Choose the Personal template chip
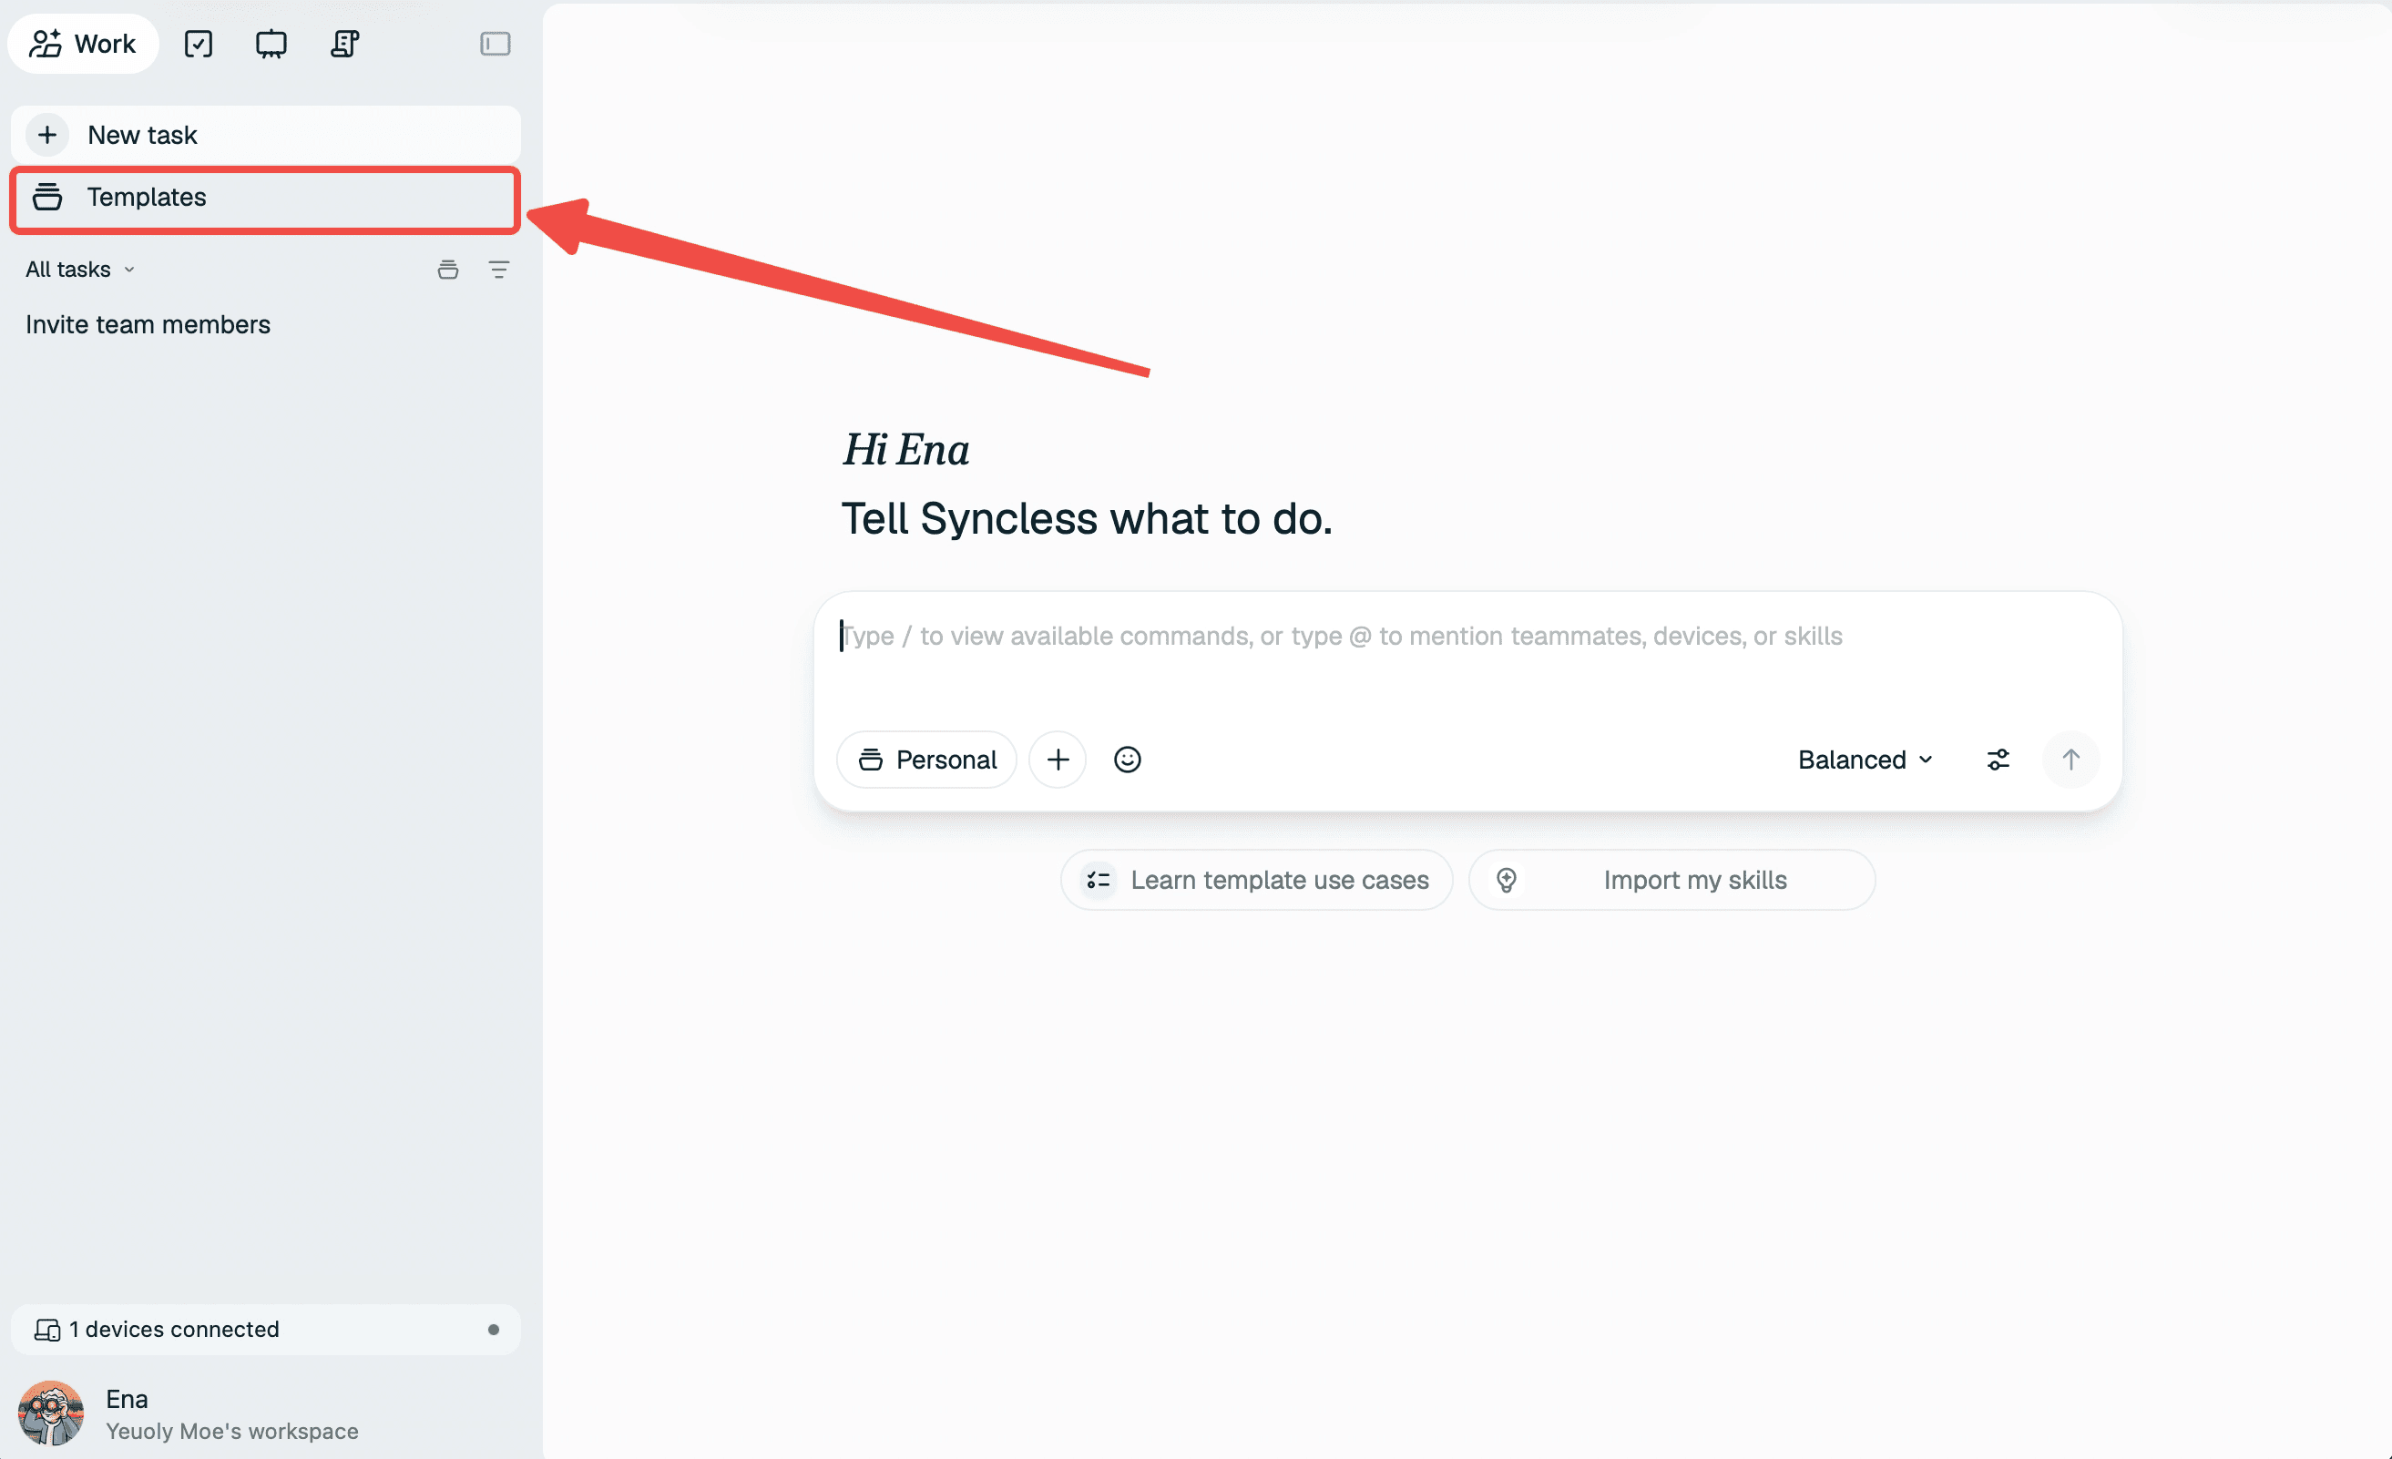This screenshot has width=2392, height=1459. coord(927,760)
